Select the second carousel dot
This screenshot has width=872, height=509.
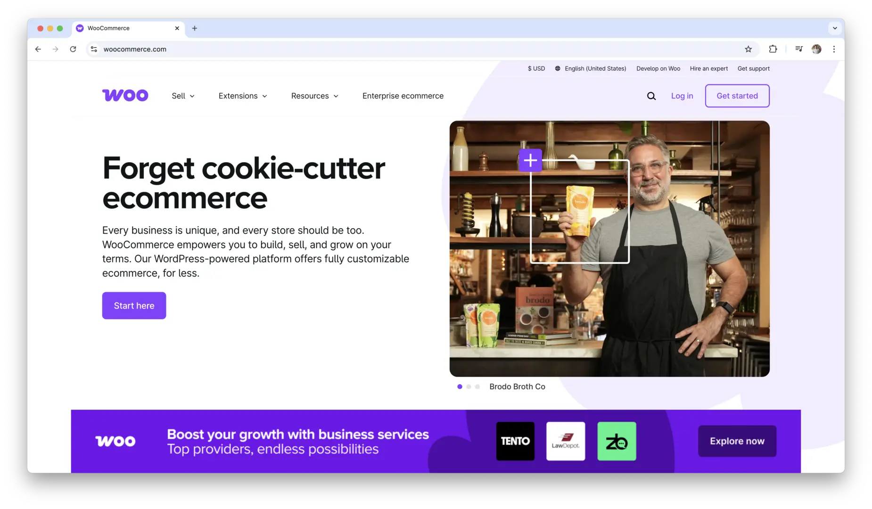(469, 386)
